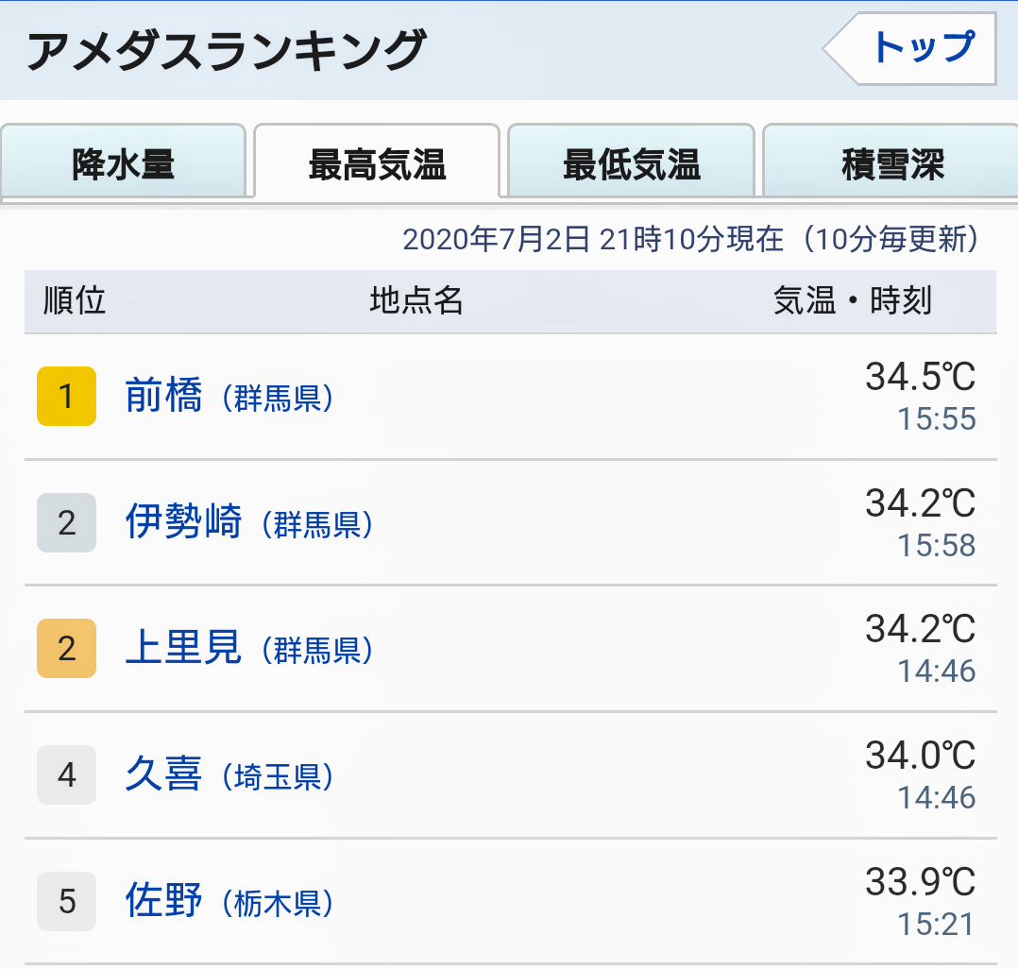Open the 前橋 (群馬県) location link
This screenshot has height=969, width=1018.
[x=229, y=396]
